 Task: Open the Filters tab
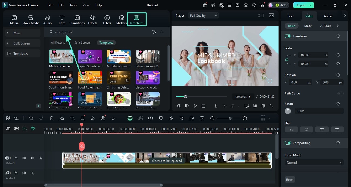pyautogui.click(x=107, y=20)
